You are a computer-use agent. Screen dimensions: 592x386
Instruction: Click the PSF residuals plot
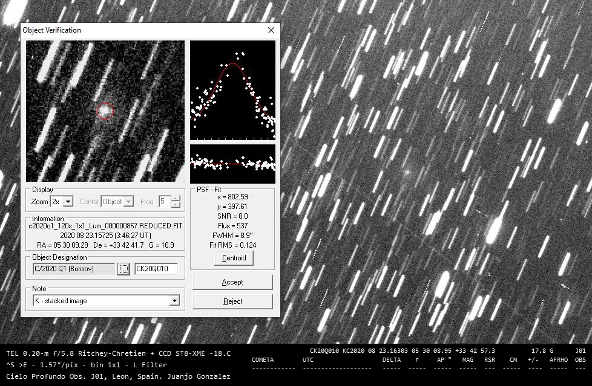coord(232,163)
